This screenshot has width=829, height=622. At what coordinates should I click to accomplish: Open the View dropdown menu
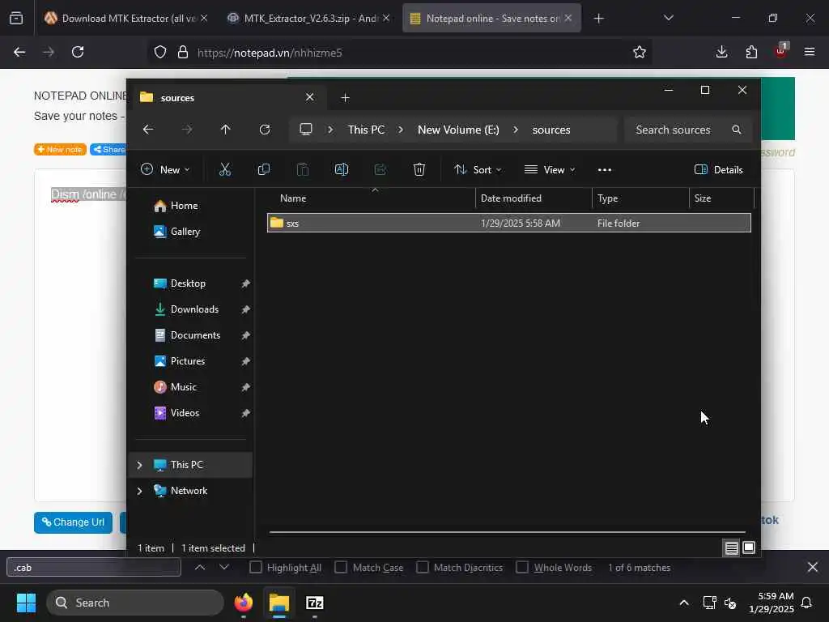(x=550, y=170)
